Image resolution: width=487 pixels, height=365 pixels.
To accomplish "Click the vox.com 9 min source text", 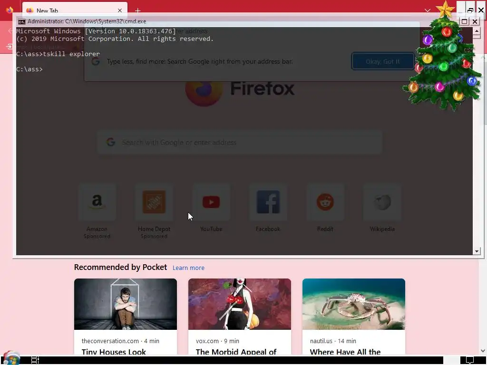I will point(217,341).
